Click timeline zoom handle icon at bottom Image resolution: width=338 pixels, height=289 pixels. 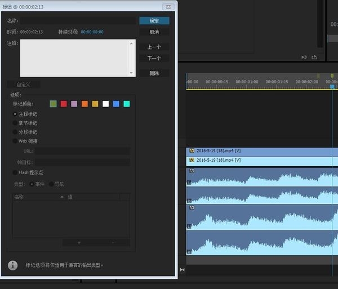pyautogui.click(x=182, y=270)
